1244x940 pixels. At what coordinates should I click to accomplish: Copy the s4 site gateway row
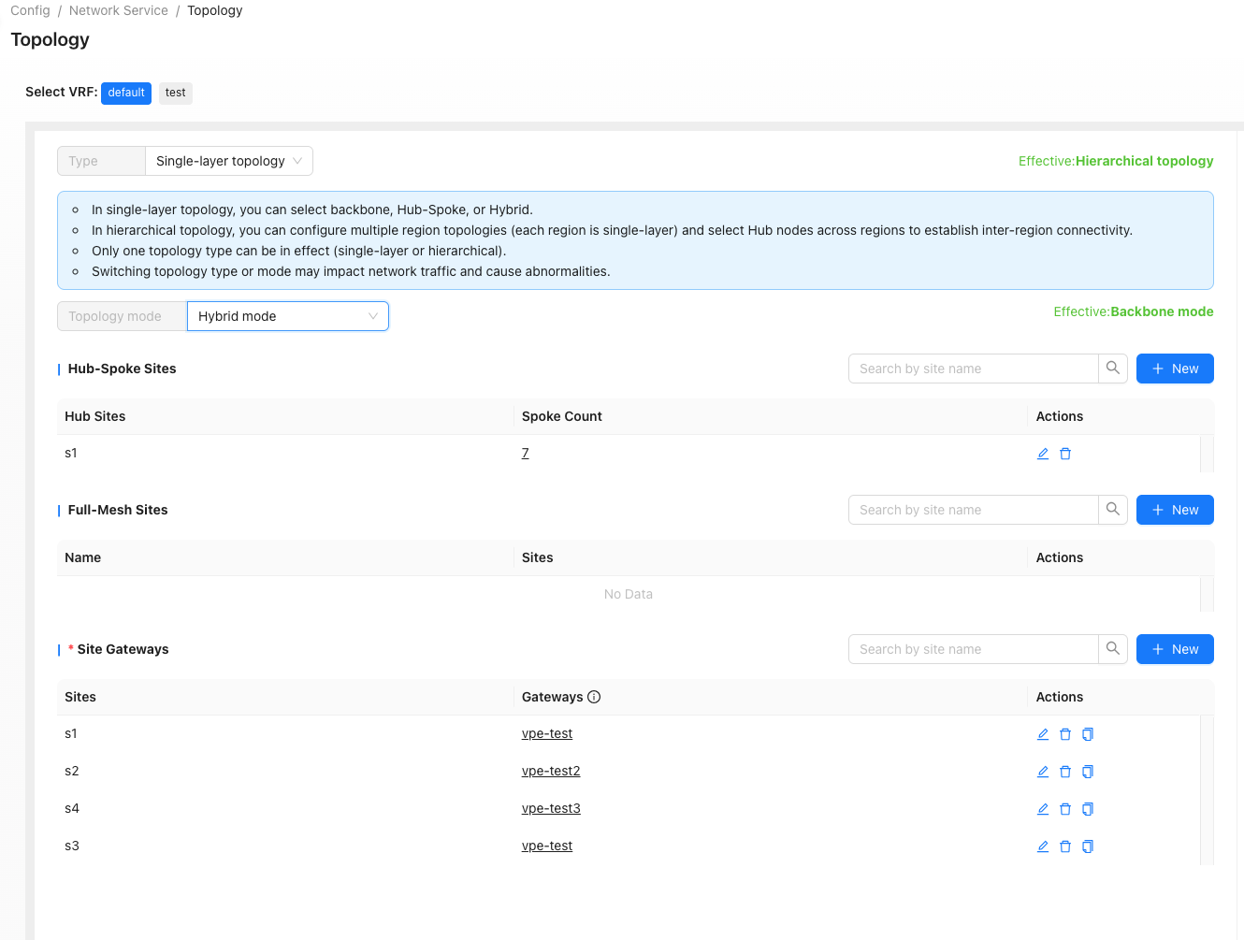pos(1088,809)
